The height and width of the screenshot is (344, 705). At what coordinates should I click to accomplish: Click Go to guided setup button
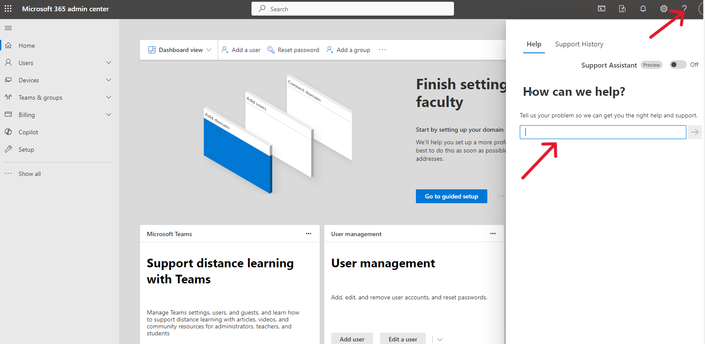click(451, 196)
